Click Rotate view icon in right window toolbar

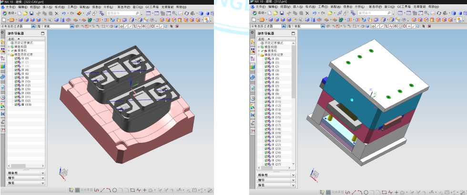pyautogui.click(x=439, y=13)
